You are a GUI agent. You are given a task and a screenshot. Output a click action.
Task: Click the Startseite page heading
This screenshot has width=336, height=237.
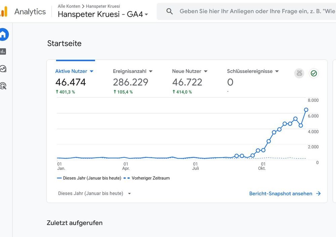tap(64, 43)
